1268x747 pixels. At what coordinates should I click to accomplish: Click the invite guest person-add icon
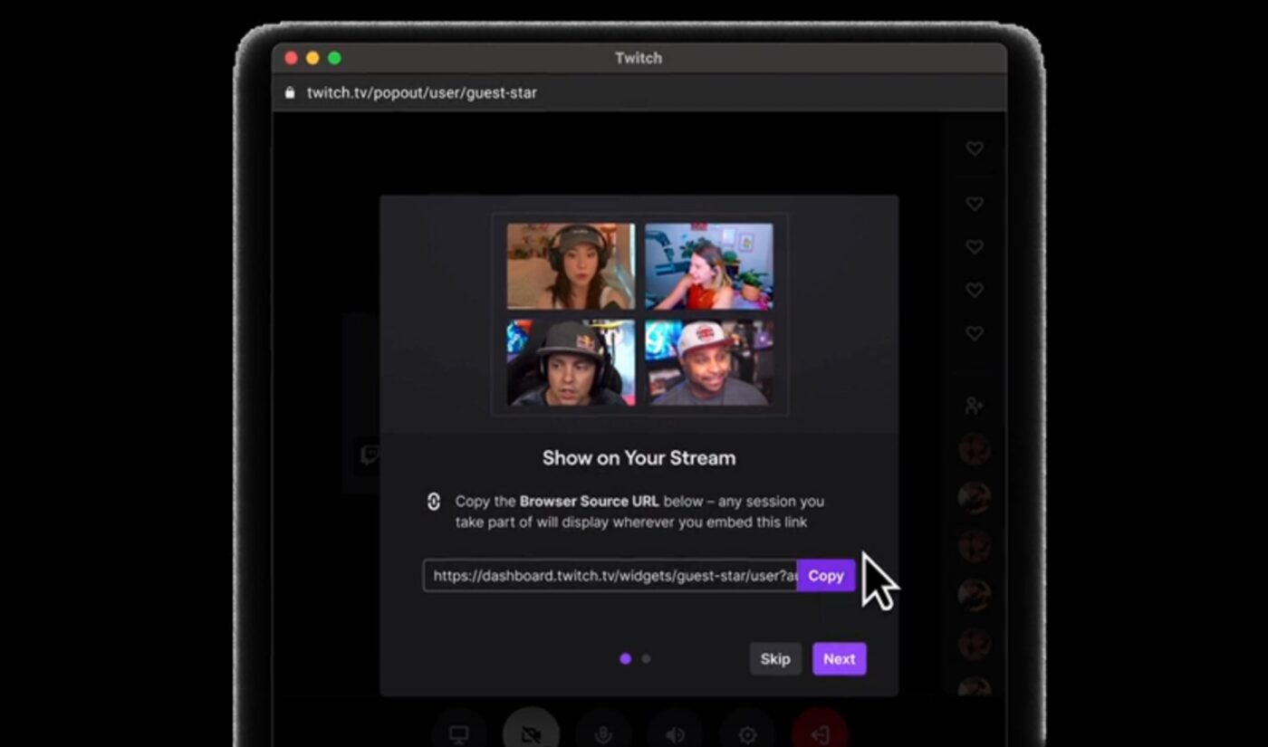click(974, 406)
